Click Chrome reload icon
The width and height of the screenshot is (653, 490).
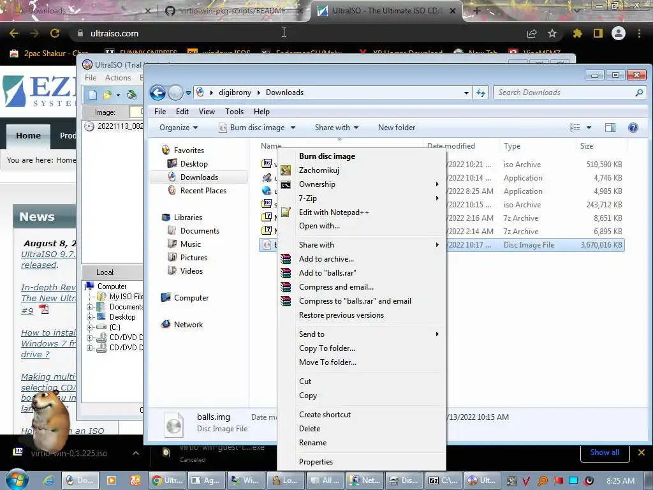(55, 33)
